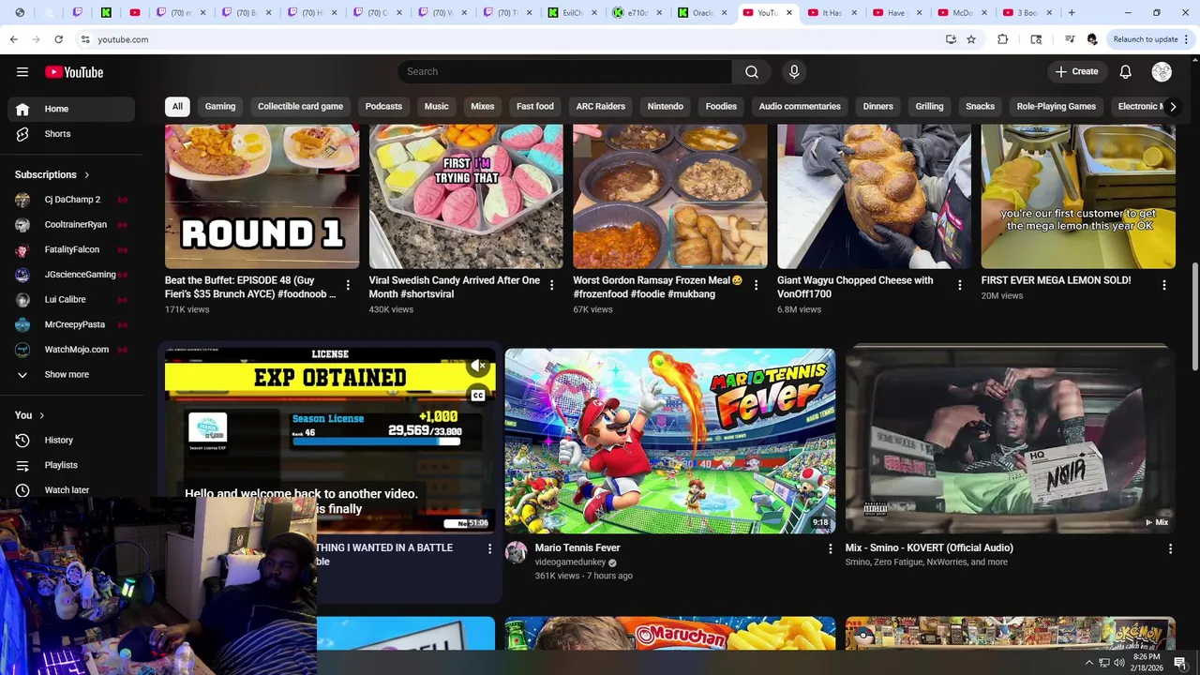This screenshot has height=675, width=1200.
Task: Select the Fast food filter chip
Action: coord(535,107)
